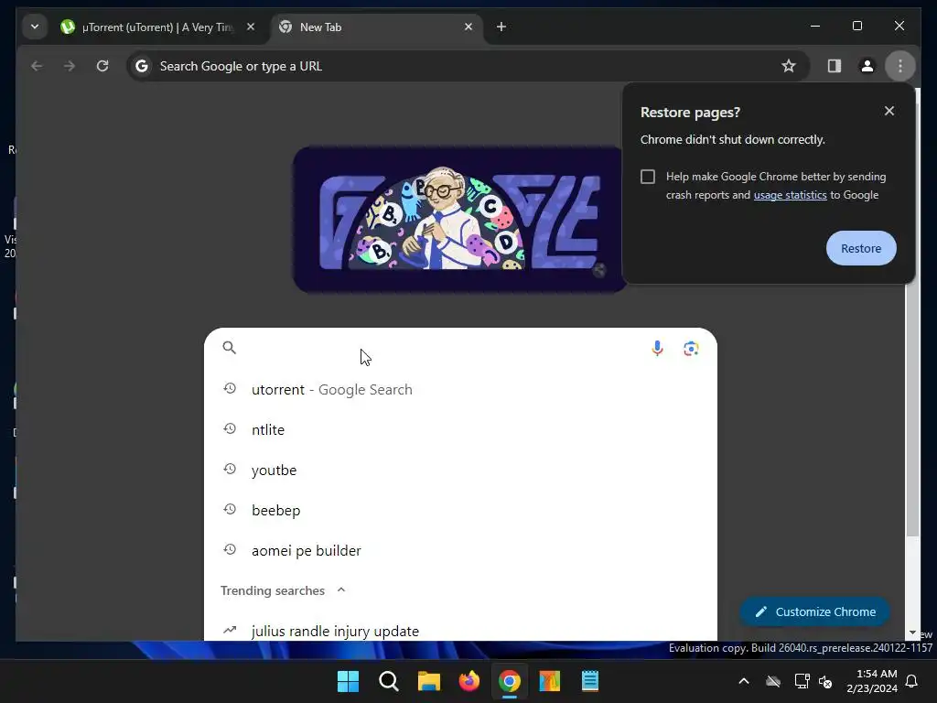
Task: Bookmark this tab with the star icon
Action: tap(789, 66)
